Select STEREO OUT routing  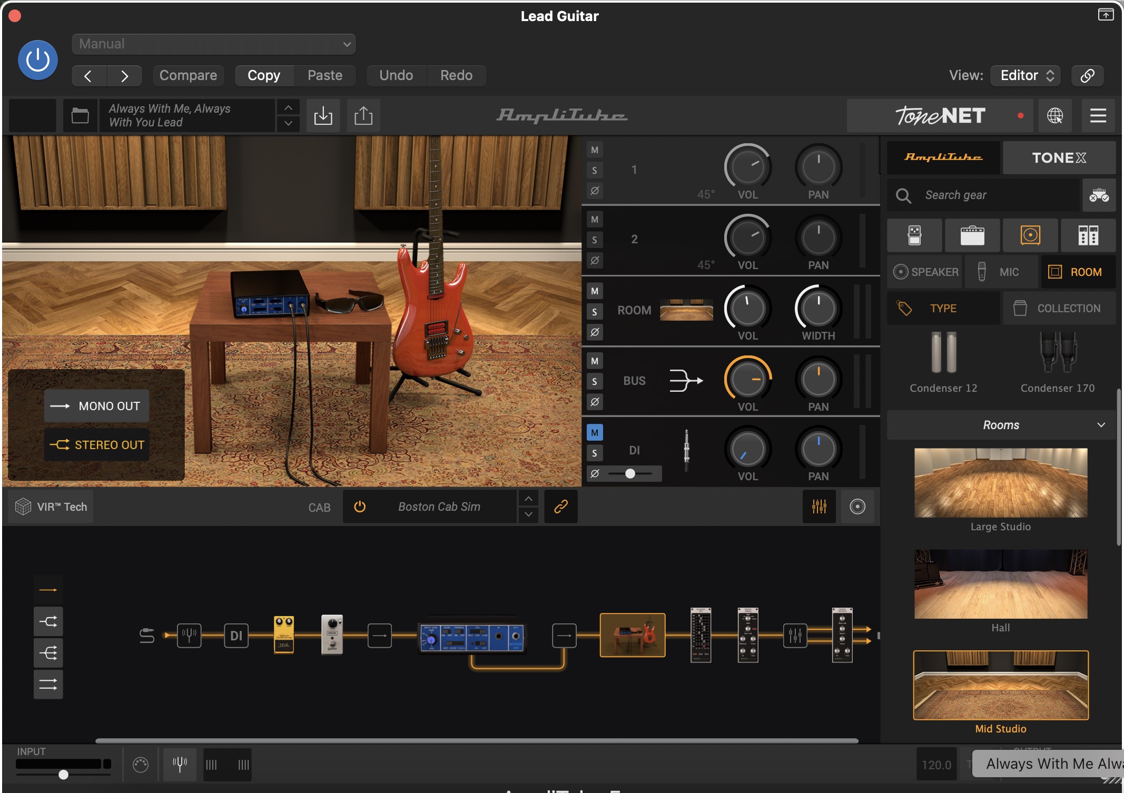96,445
